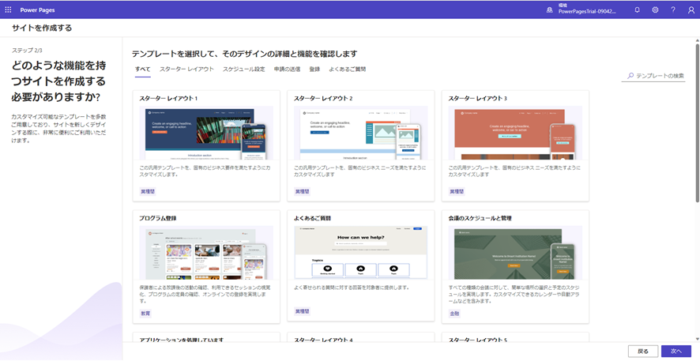The width and height of the screenshot is (700, 361).
Task: Click the 教育 tag on プログラム登録
Action: (145, 314)
